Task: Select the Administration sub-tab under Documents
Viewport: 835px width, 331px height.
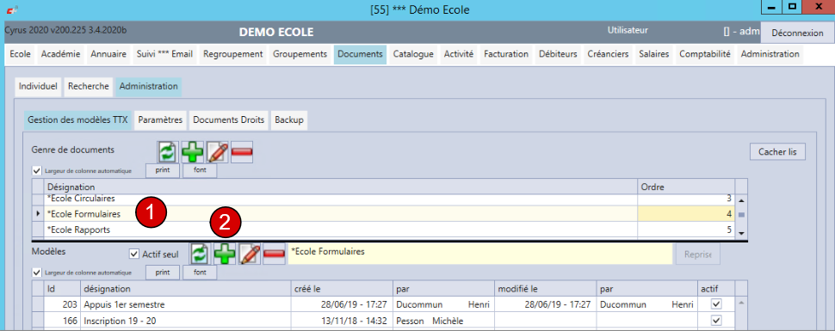Action: [149, 86]
